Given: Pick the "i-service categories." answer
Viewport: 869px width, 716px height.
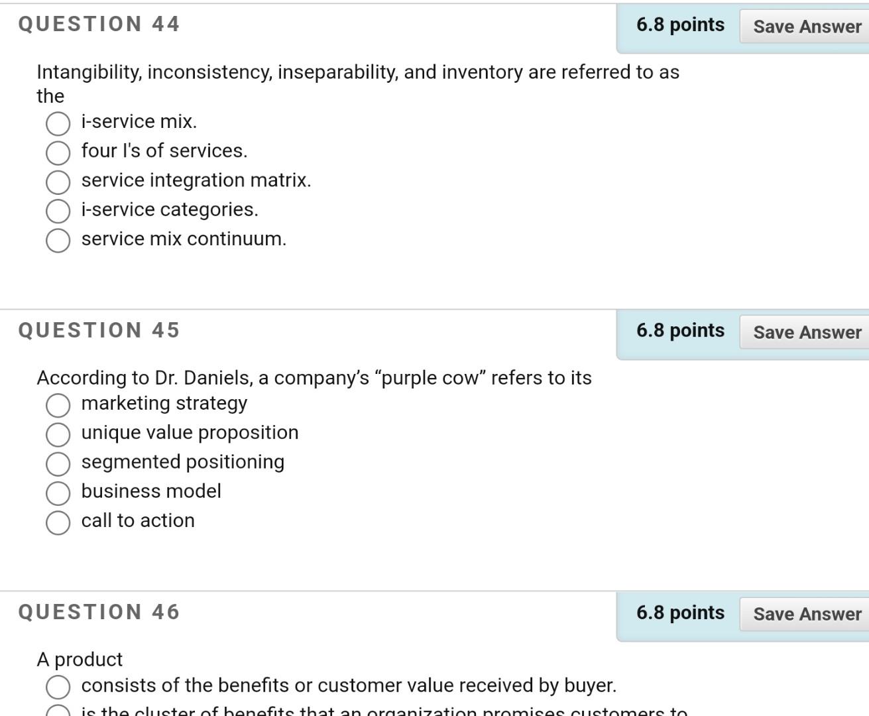Looking at the screenshot, I should tap(58, 211).
